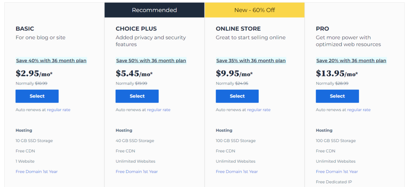This screenshot has height=187, width=409.
Task: Open Choice Plus Free Domain 1st Year link
Action: coord(137,172)
